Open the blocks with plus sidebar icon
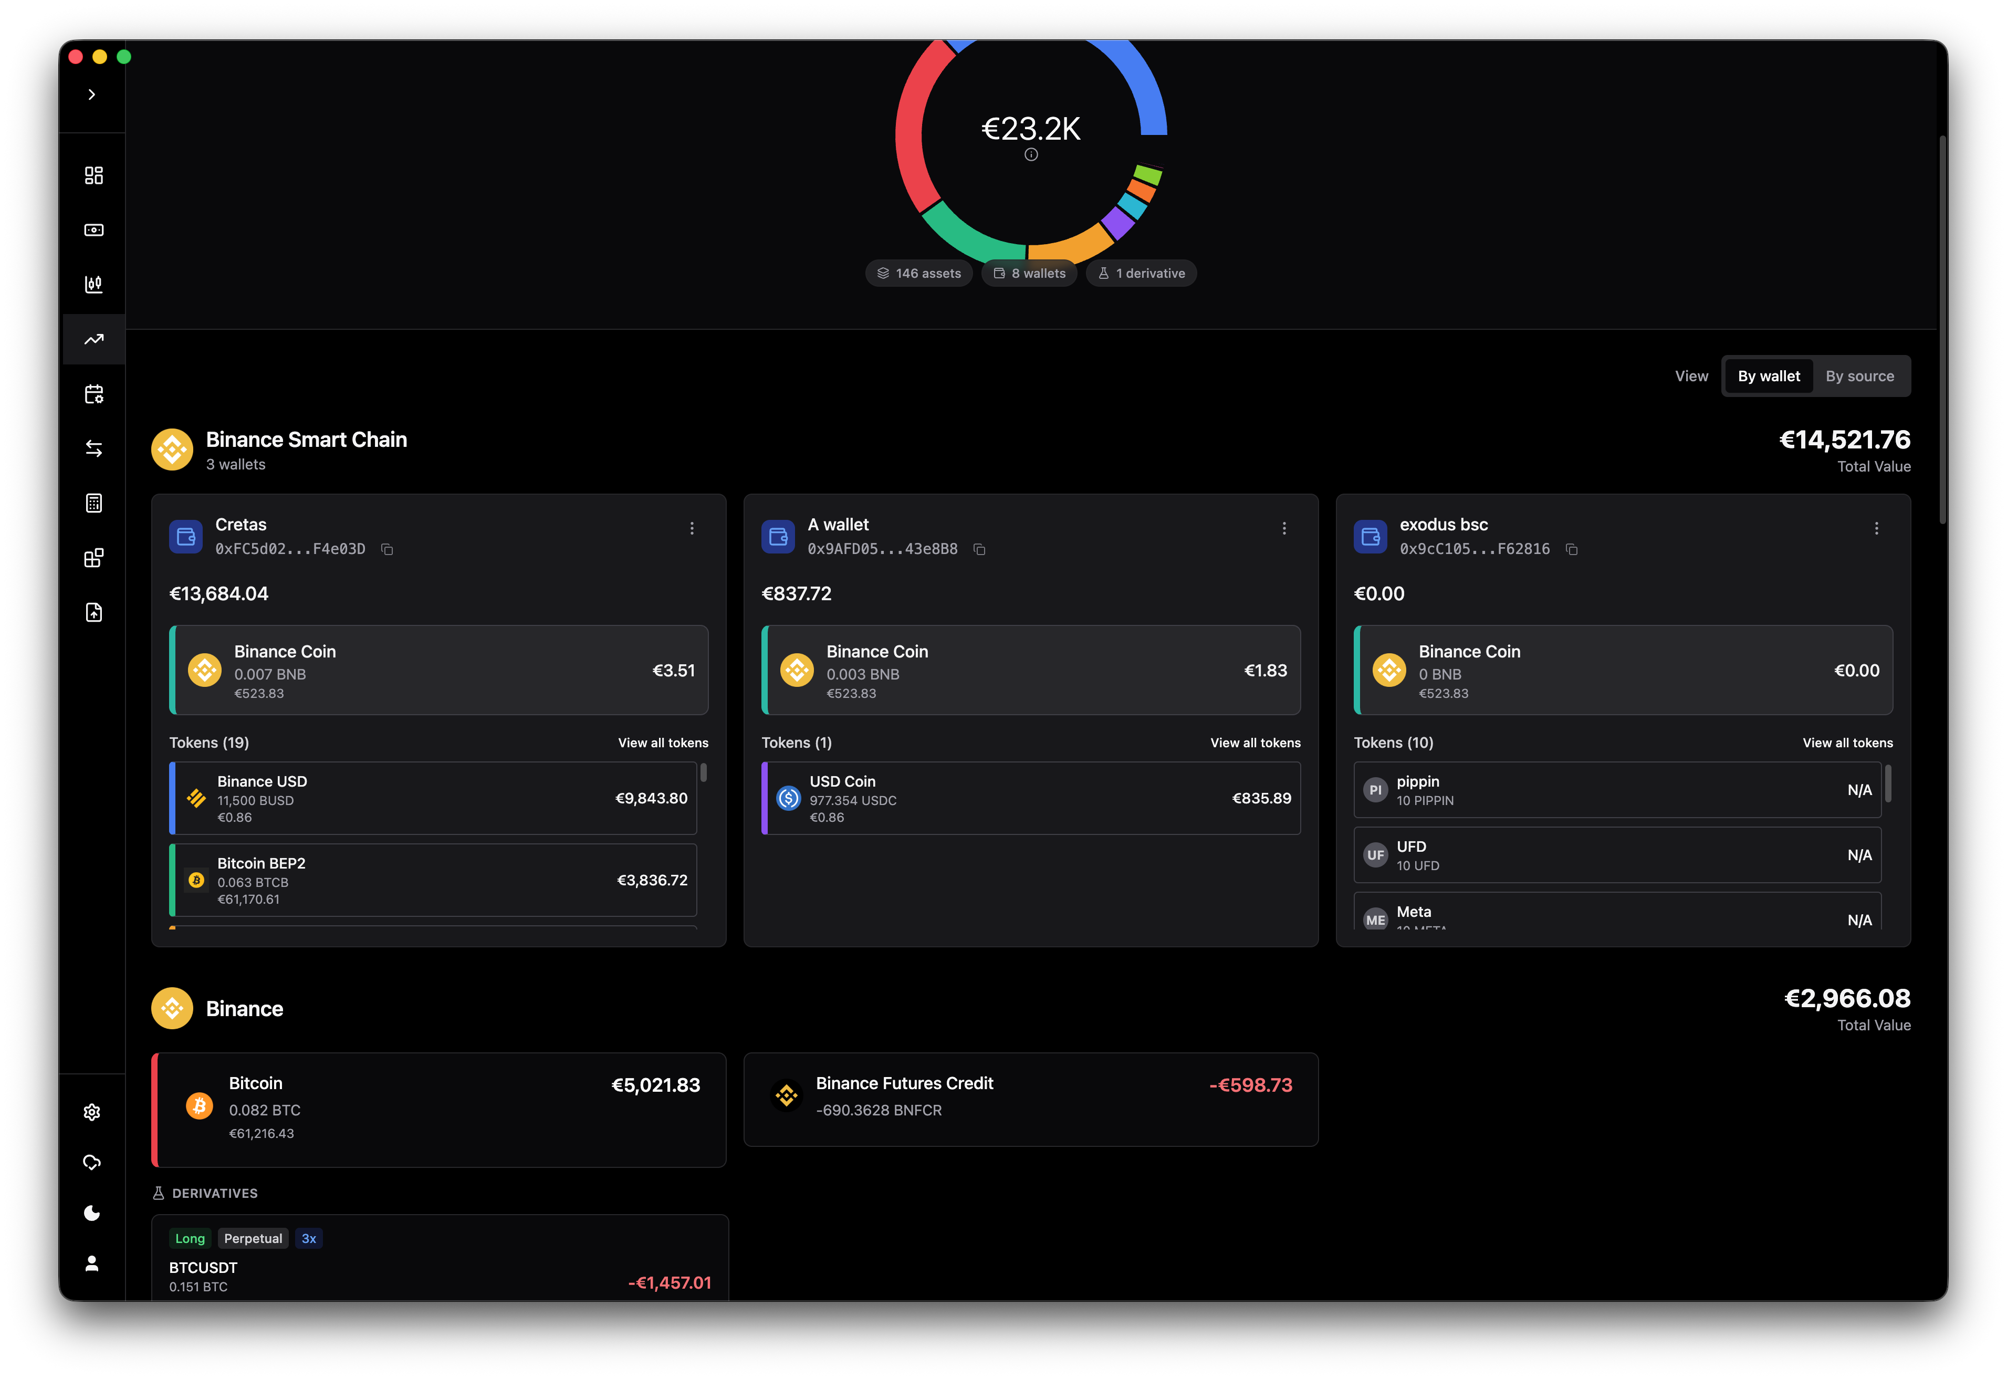2007x1379 pixels. click(x=93, y=558)
